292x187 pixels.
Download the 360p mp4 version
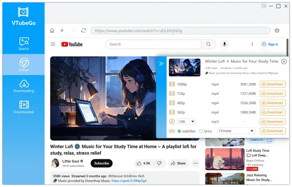(x=273, y=112)
